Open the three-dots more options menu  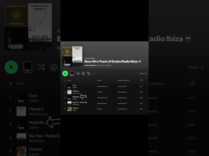click(94, 73)
